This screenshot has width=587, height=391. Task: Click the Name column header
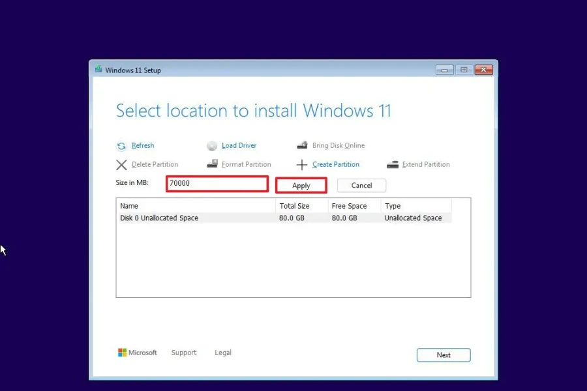[128, 205]
